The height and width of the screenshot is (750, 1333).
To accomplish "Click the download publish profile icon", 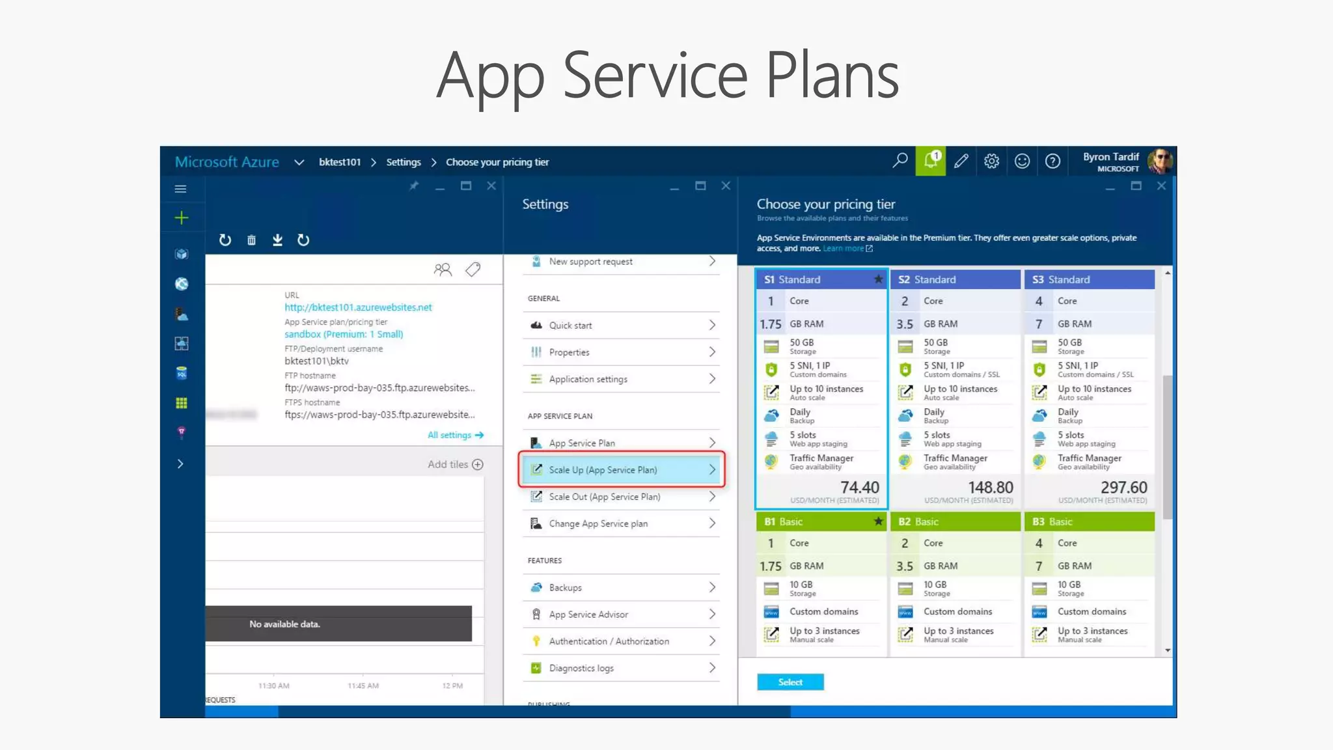I will [277, 240].
